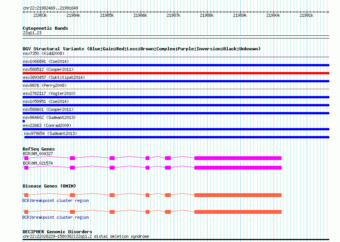
Task: Open the esv2762117 (Vogler2010) variant label
Action: tap(49, 93)
